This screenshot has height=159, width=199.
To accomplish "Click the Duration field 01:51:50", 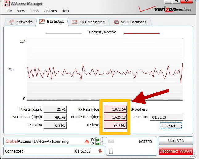I will pos(166,117).
